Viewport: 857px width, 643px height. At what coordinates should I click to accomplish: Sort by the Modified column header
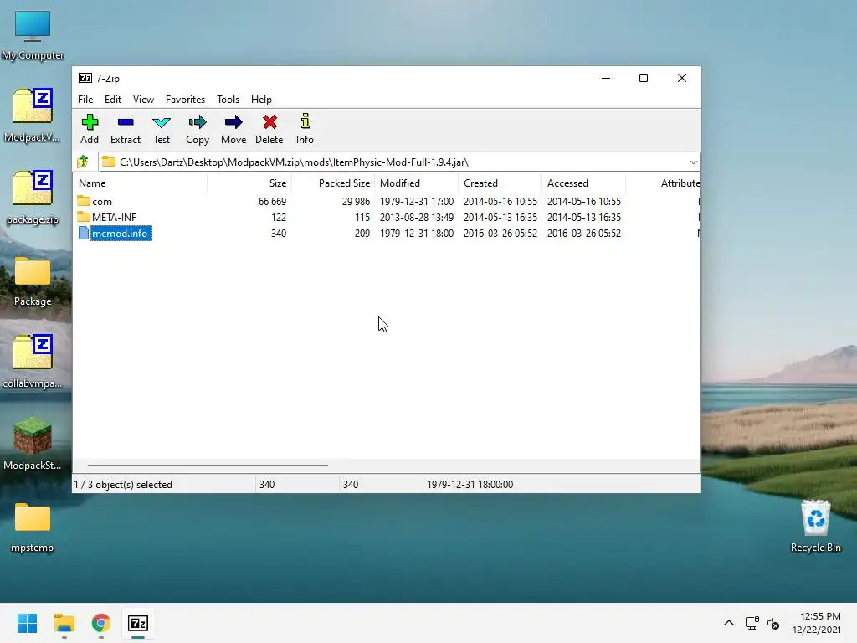pos(417,183)
